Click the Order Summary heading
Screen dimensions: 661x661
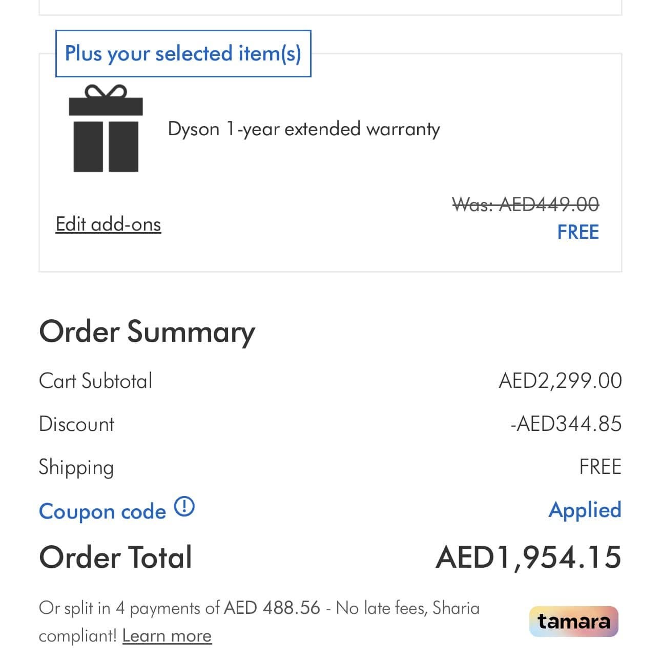tap(147, 332)
